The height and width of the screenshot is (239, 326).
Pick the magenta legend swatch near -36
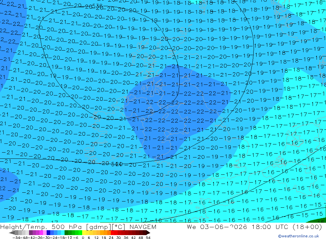41,232
